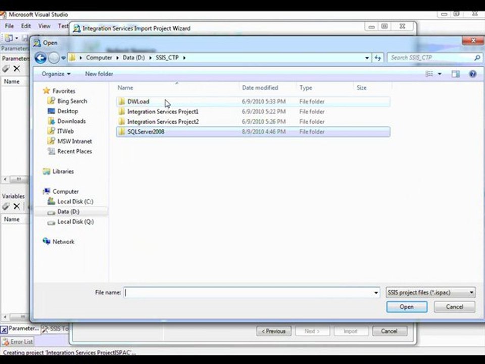The image size is (485, 364).
Task: Click Cancel button in Import Project Wizard
Action: click(390, 331)
